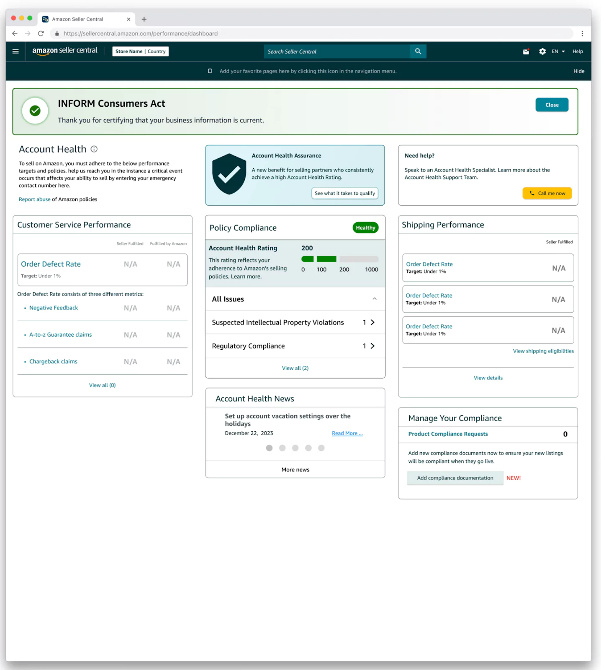
Task: Open the browser three-dot menu
Action: [582, 33]
